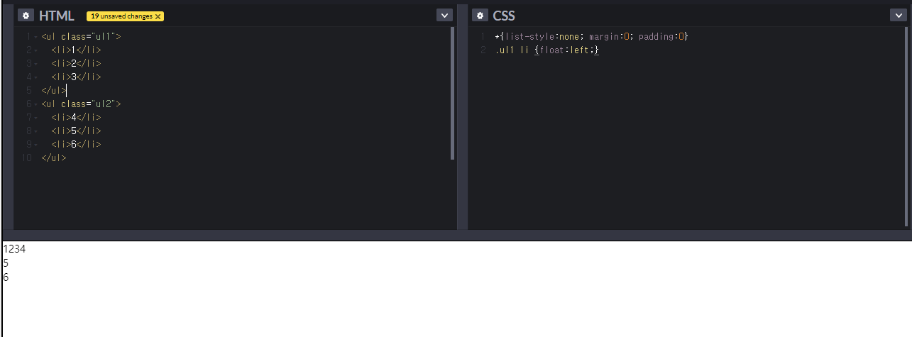Expand the CSS panel dropdown chevron

coord(899,15)
